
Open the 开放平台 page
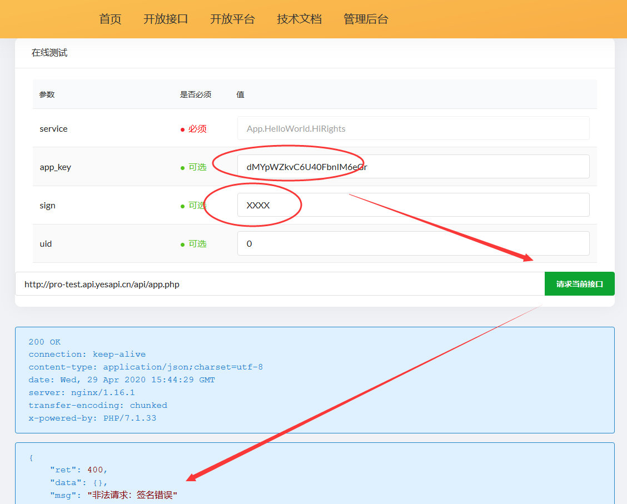tap(232, 19)
